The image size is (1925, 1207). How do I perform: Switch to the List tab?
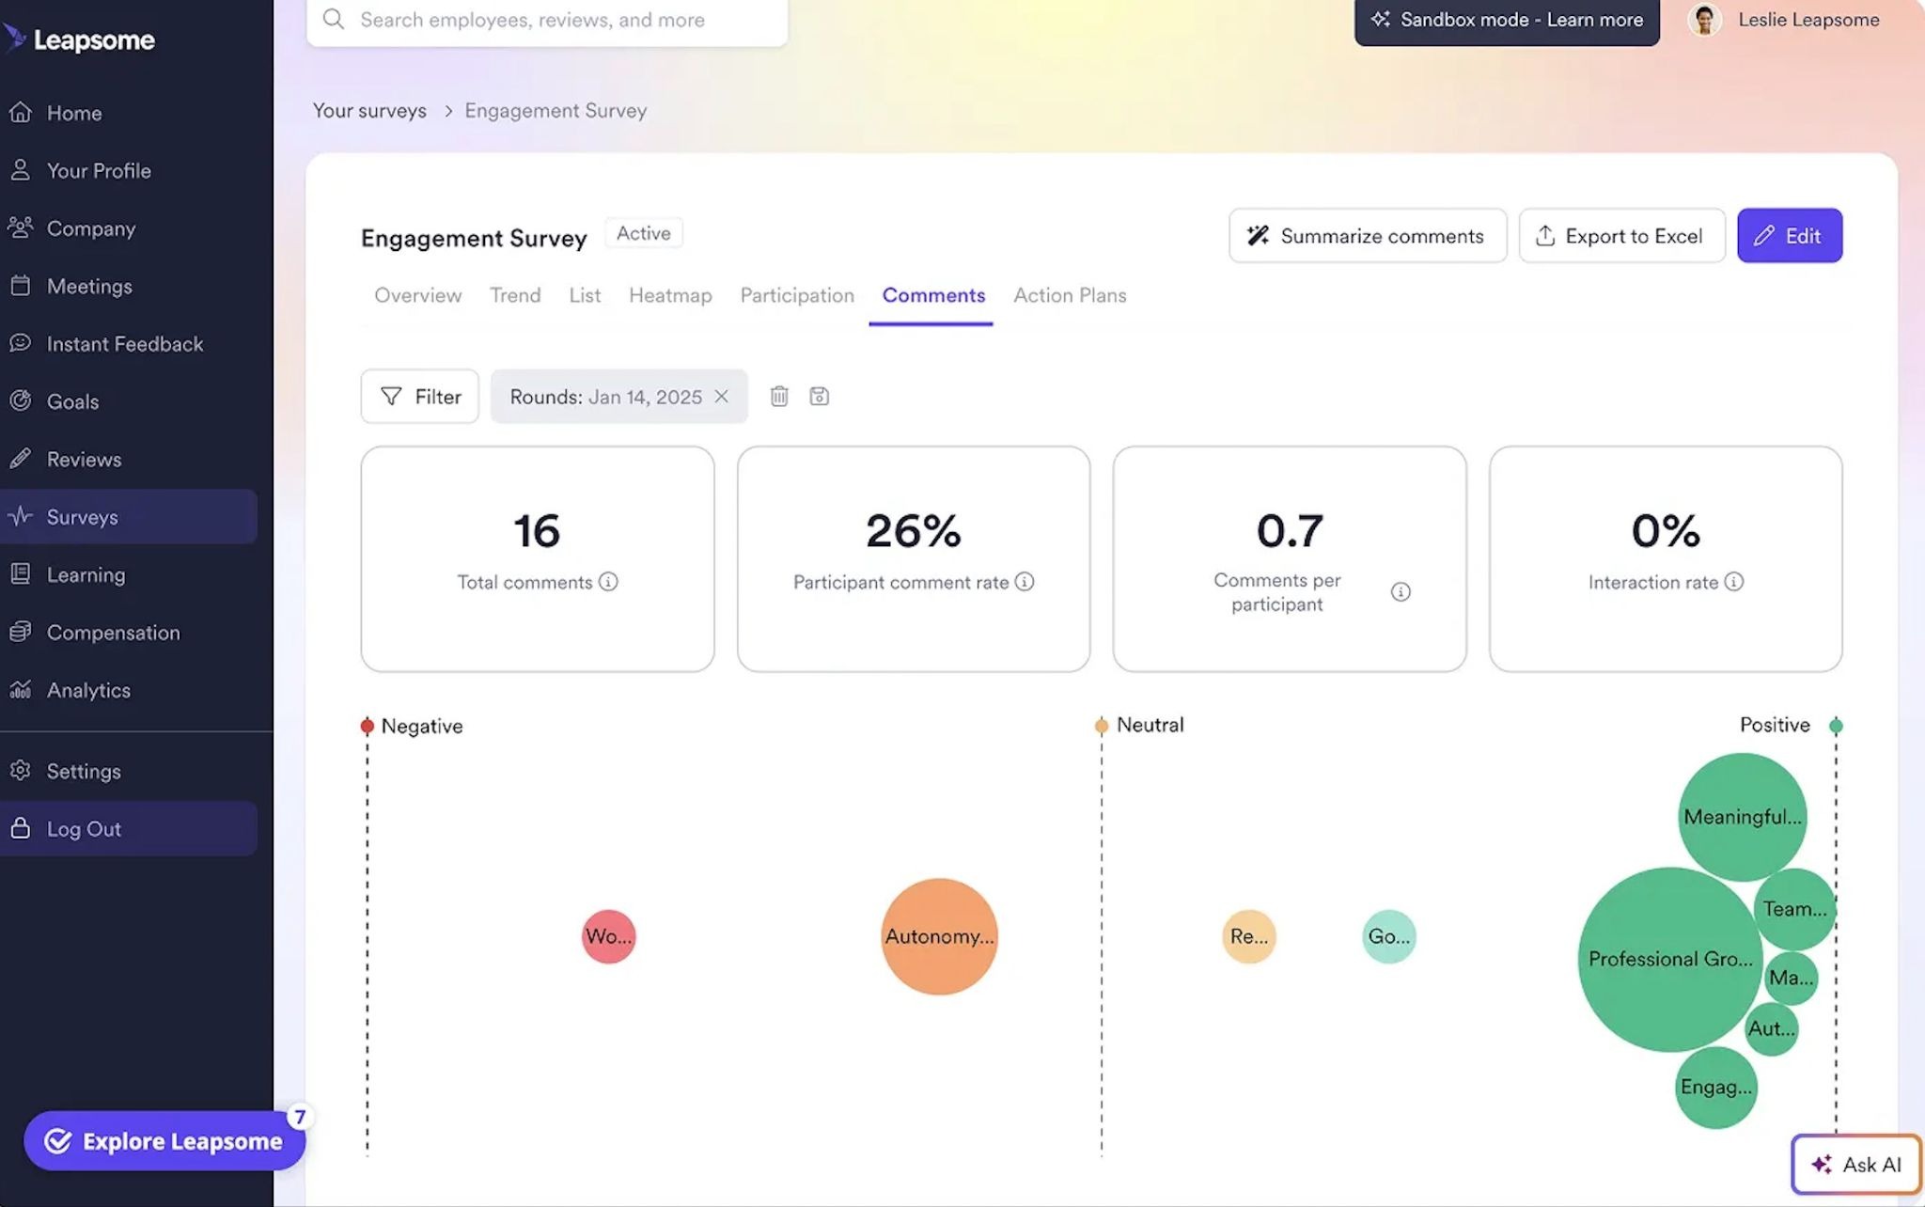[x=585, y=295]
